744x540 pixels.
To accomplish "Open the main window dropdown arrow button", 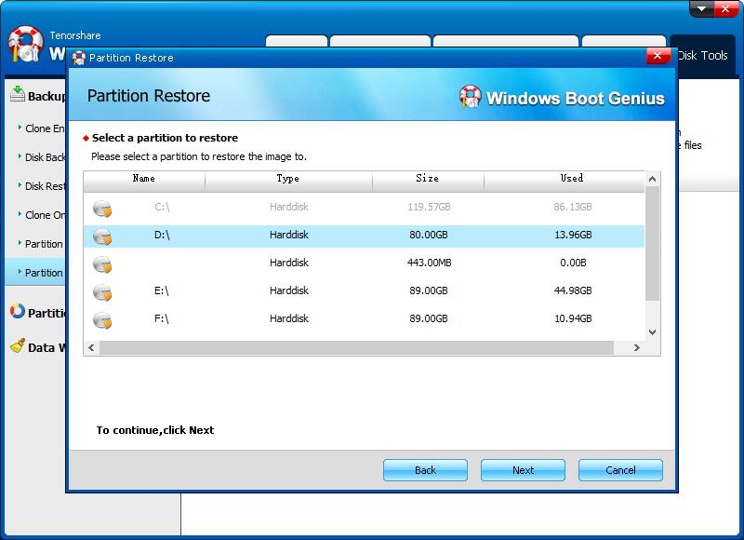I will pos(701,8).
